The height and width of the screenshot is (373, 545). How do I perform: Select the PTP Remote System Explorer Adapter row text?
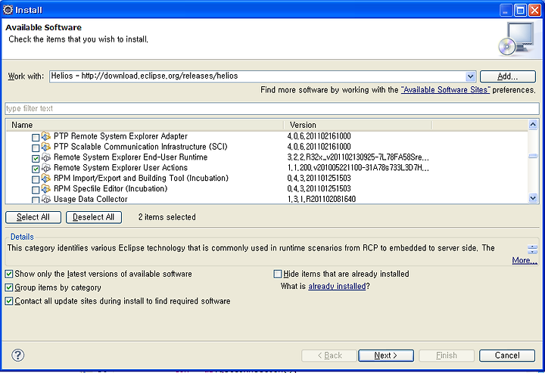(120, 136)
